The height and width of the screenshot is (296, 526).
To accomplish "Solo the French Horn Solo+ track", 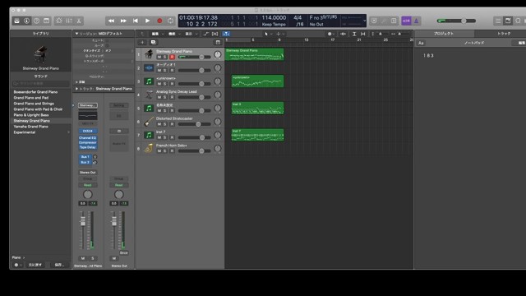I will pos(164,151).
